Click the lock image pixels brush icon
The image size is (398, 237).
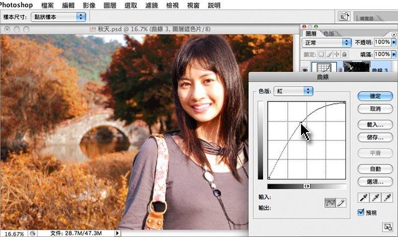click(329, 55)
